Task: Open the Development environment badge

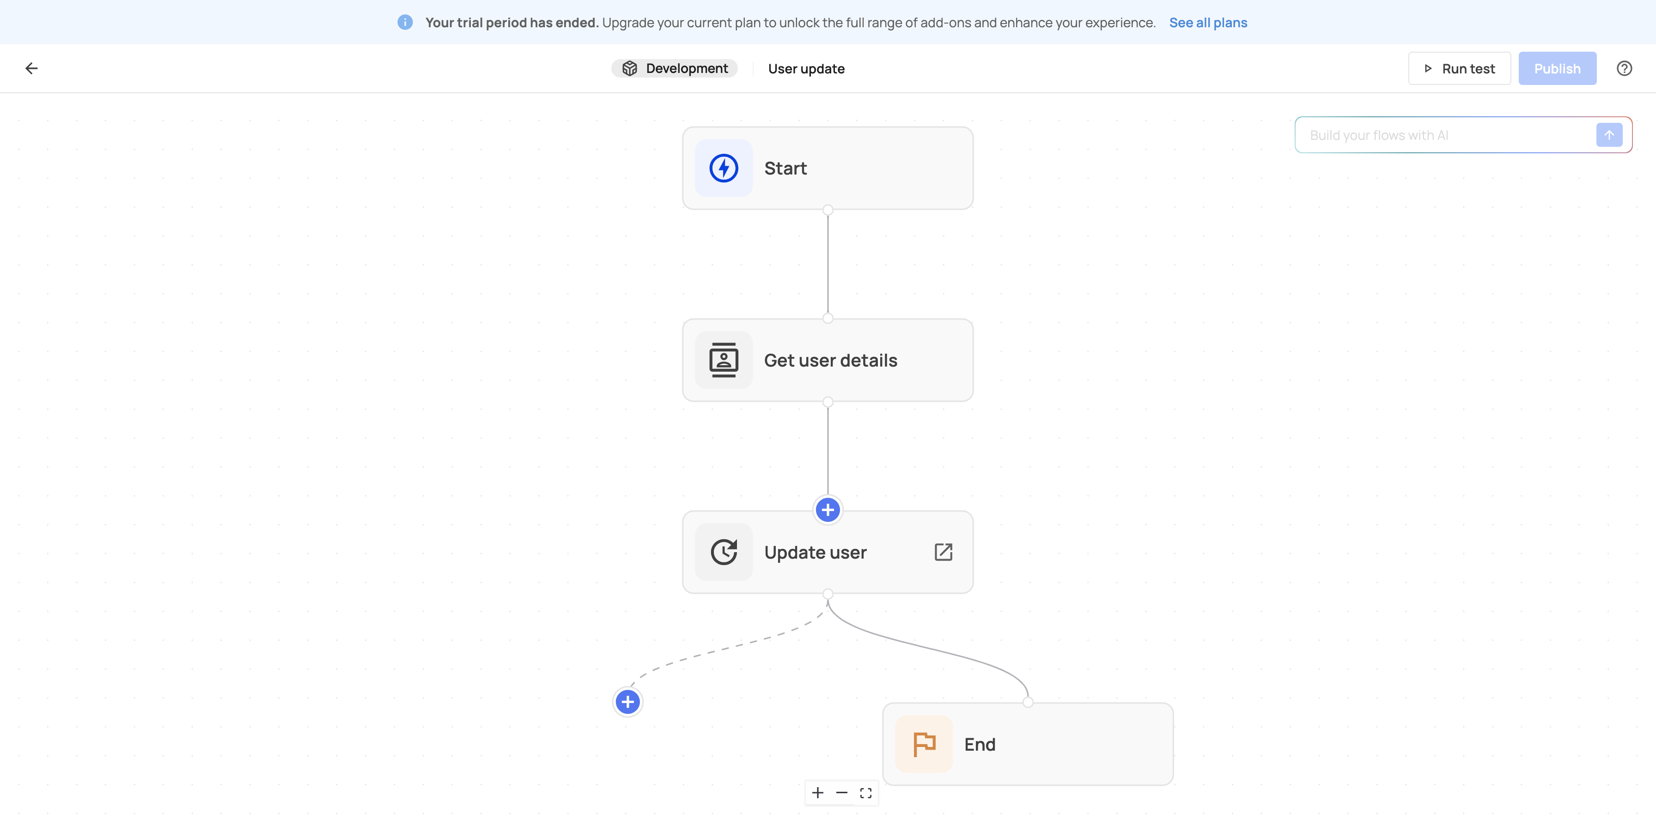Action: 674,68
